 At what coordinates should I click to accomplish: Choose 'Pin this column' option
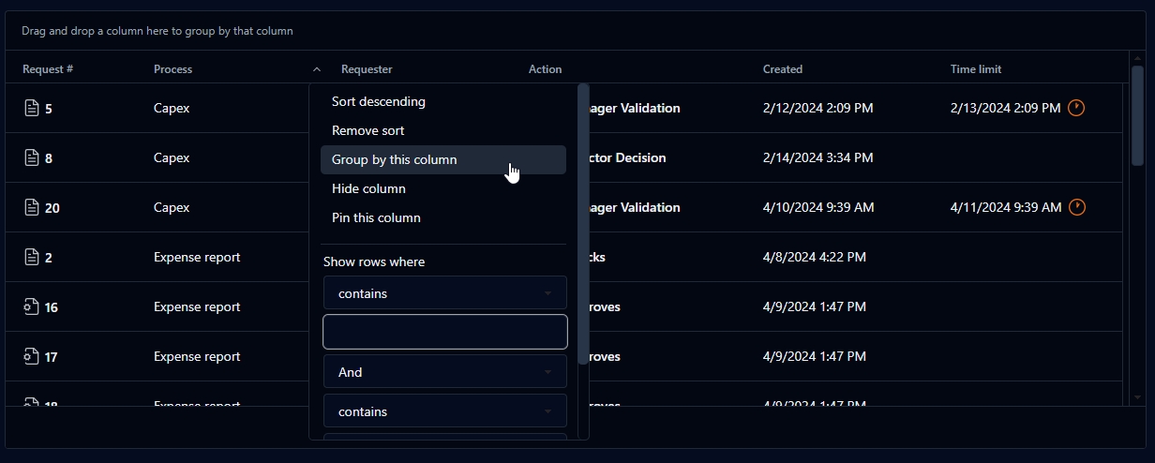click(x=376, y=217)
